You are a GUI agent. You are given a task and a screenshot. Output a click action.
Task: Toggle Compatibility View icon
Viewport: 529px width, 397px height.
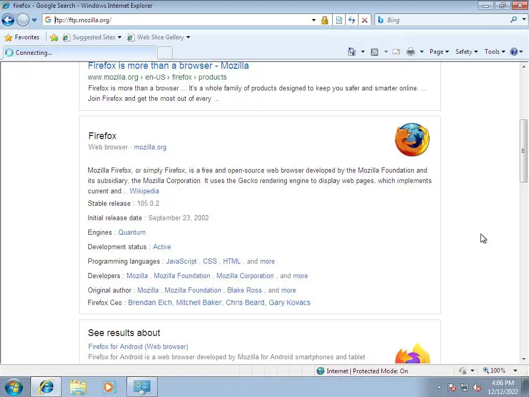click(339, 20)
